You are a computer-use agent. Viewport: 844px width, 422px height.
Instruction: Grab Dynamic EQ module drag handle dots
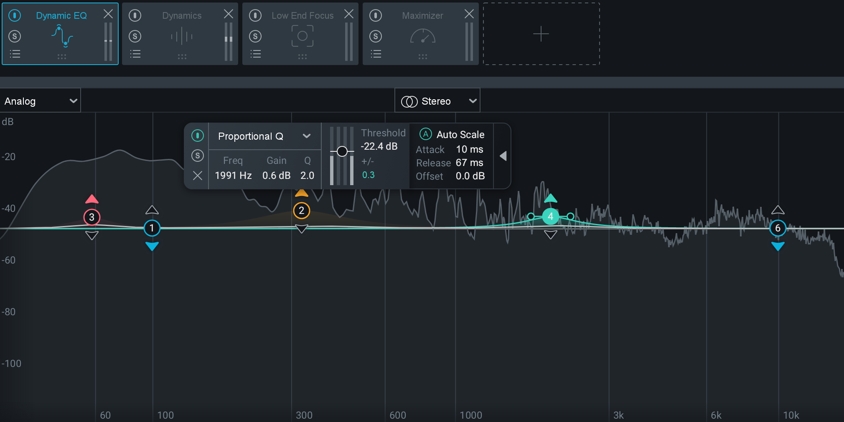click(62, 56)
